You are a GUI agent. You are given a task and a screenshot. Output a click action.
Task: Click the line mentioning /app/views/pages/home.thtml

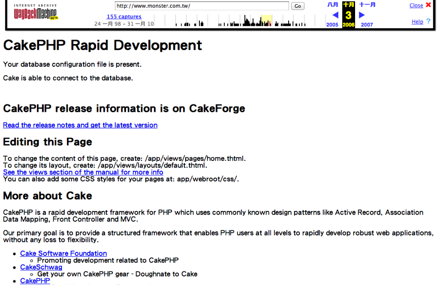click(x=124, y=159)
